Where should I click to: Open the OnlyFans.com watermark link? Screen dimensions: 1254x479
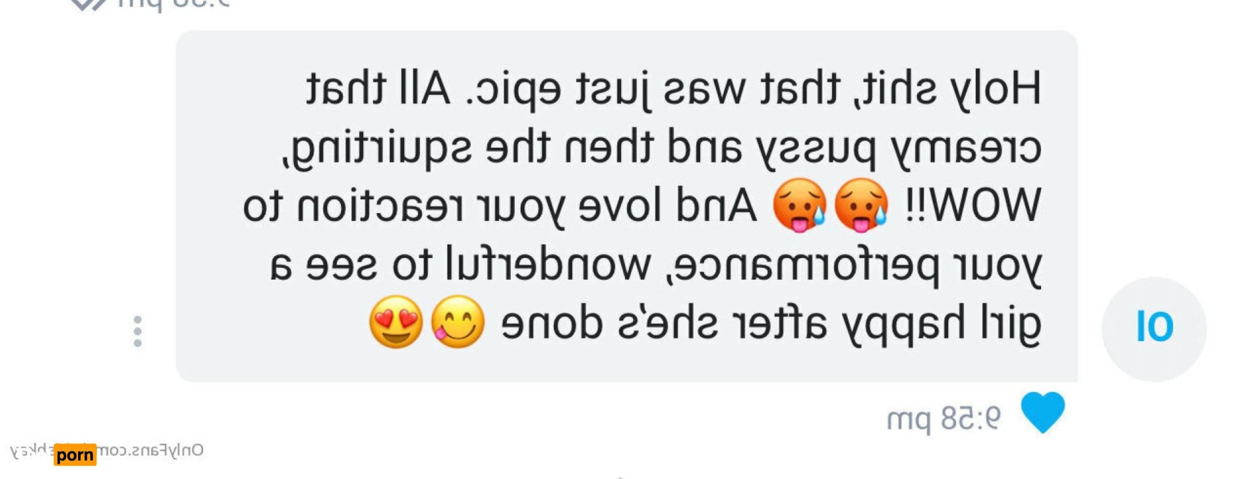click(107, 450)
